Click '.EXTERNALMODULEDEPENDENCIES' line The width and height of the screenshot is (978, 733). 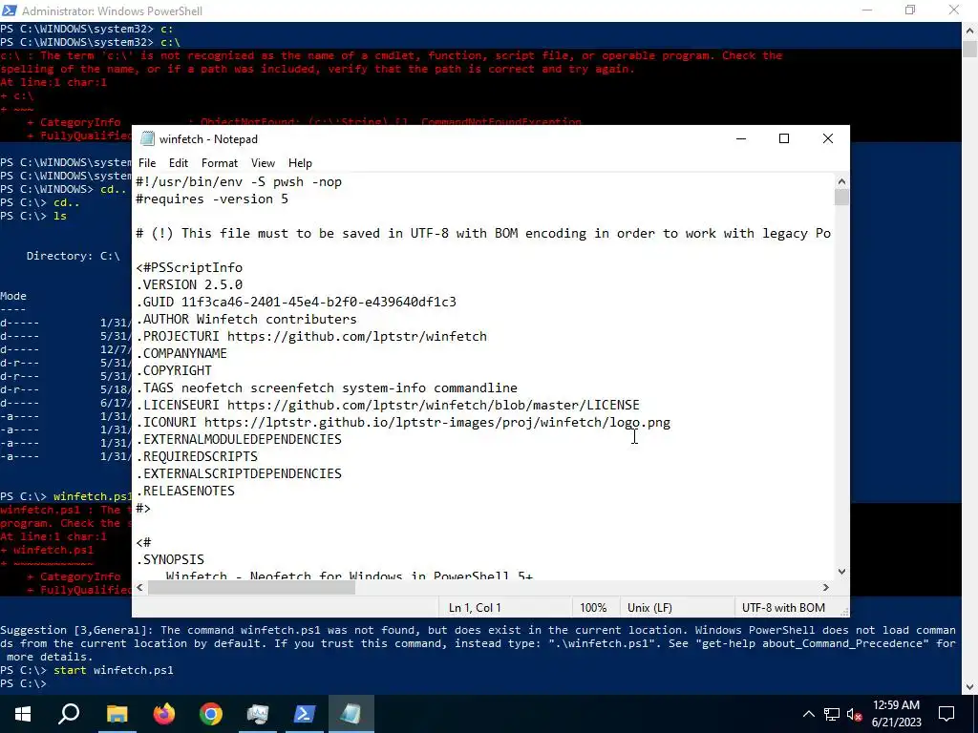239,439
